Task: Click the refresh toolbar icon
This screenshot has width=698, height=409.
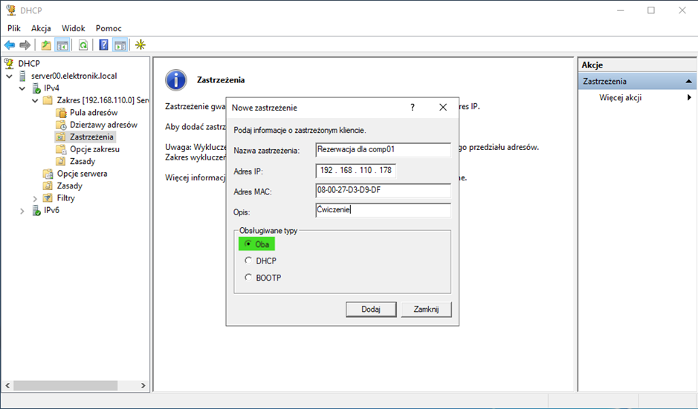Action: click(x=83, y=45)
